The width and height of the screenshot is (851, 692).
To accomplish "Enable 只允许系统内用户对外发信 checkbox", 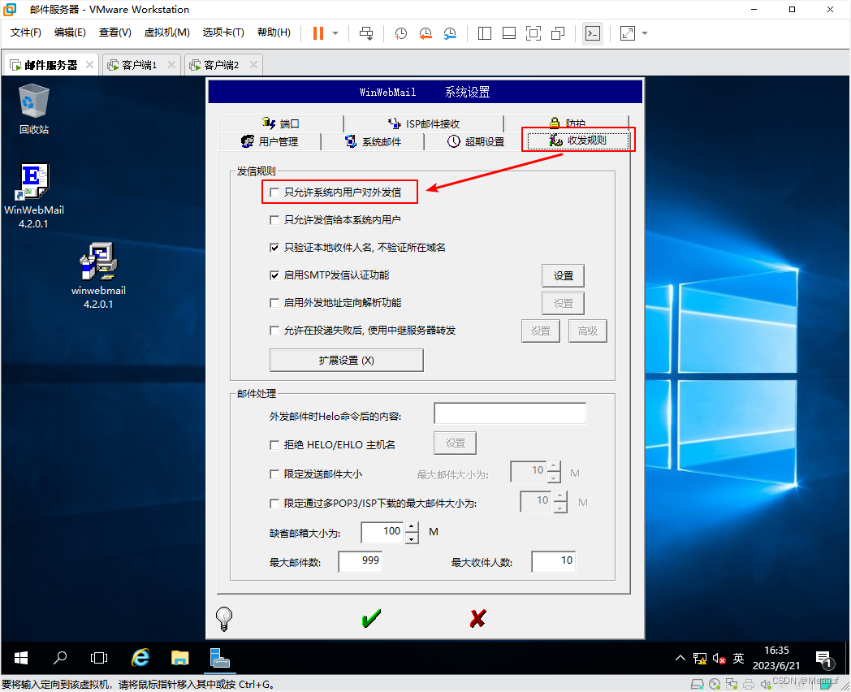I will 274,192.
